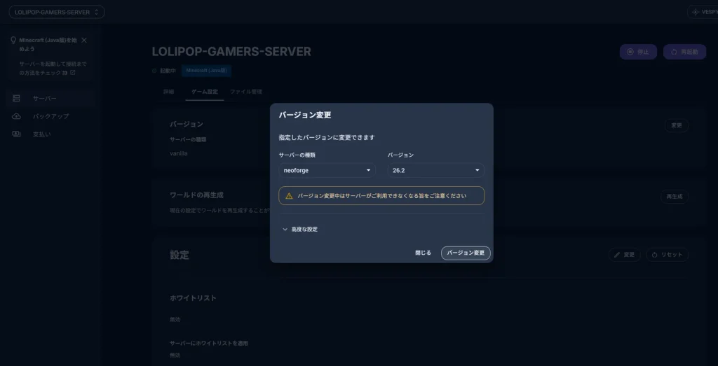Click 閉じる to dismiss the dialog
The width and height of the screenshot is (718, 366).
pos(423,253)
